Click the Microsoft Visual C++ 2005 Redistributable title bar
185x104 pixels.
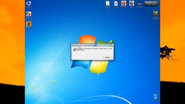(92, 45)
